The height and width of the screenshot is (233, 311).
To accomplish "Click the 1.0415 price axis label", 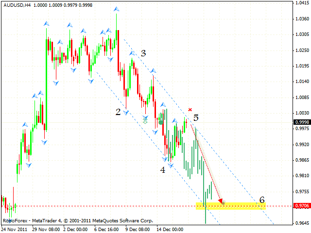I will point(302,3).
